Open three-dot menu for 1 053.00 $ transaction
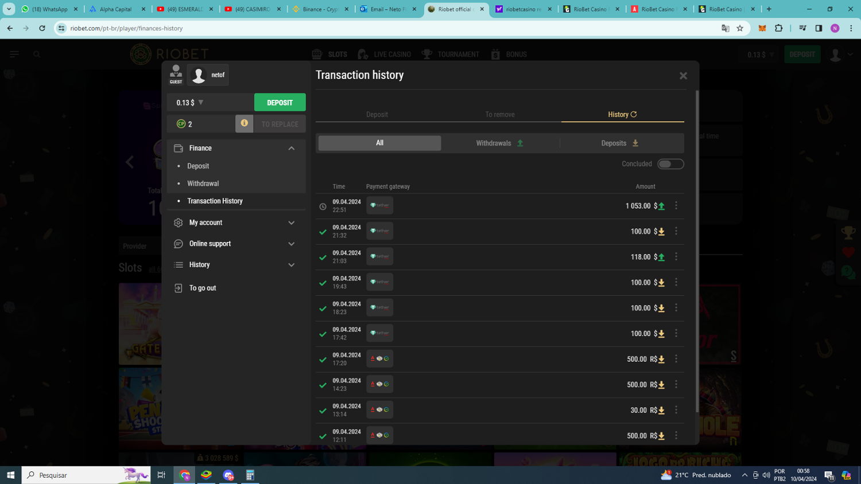 (x=676, y=205)
